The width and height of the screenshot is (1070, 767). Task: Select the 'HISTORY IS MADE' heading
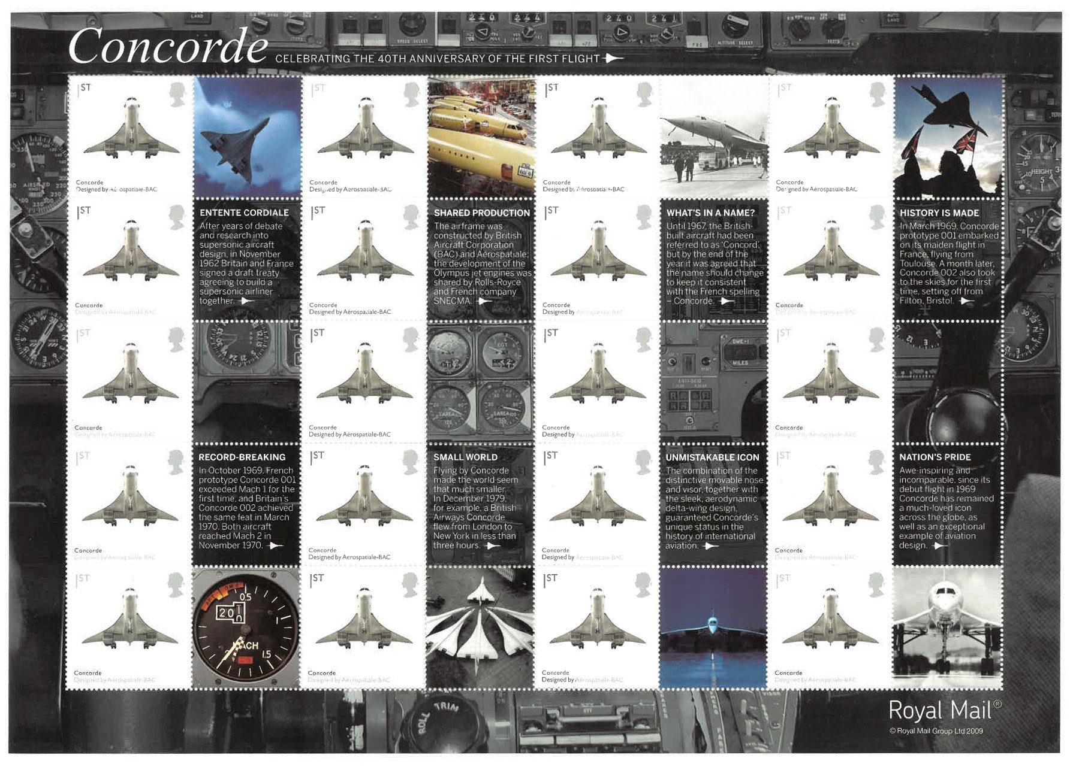pos(939,213)
